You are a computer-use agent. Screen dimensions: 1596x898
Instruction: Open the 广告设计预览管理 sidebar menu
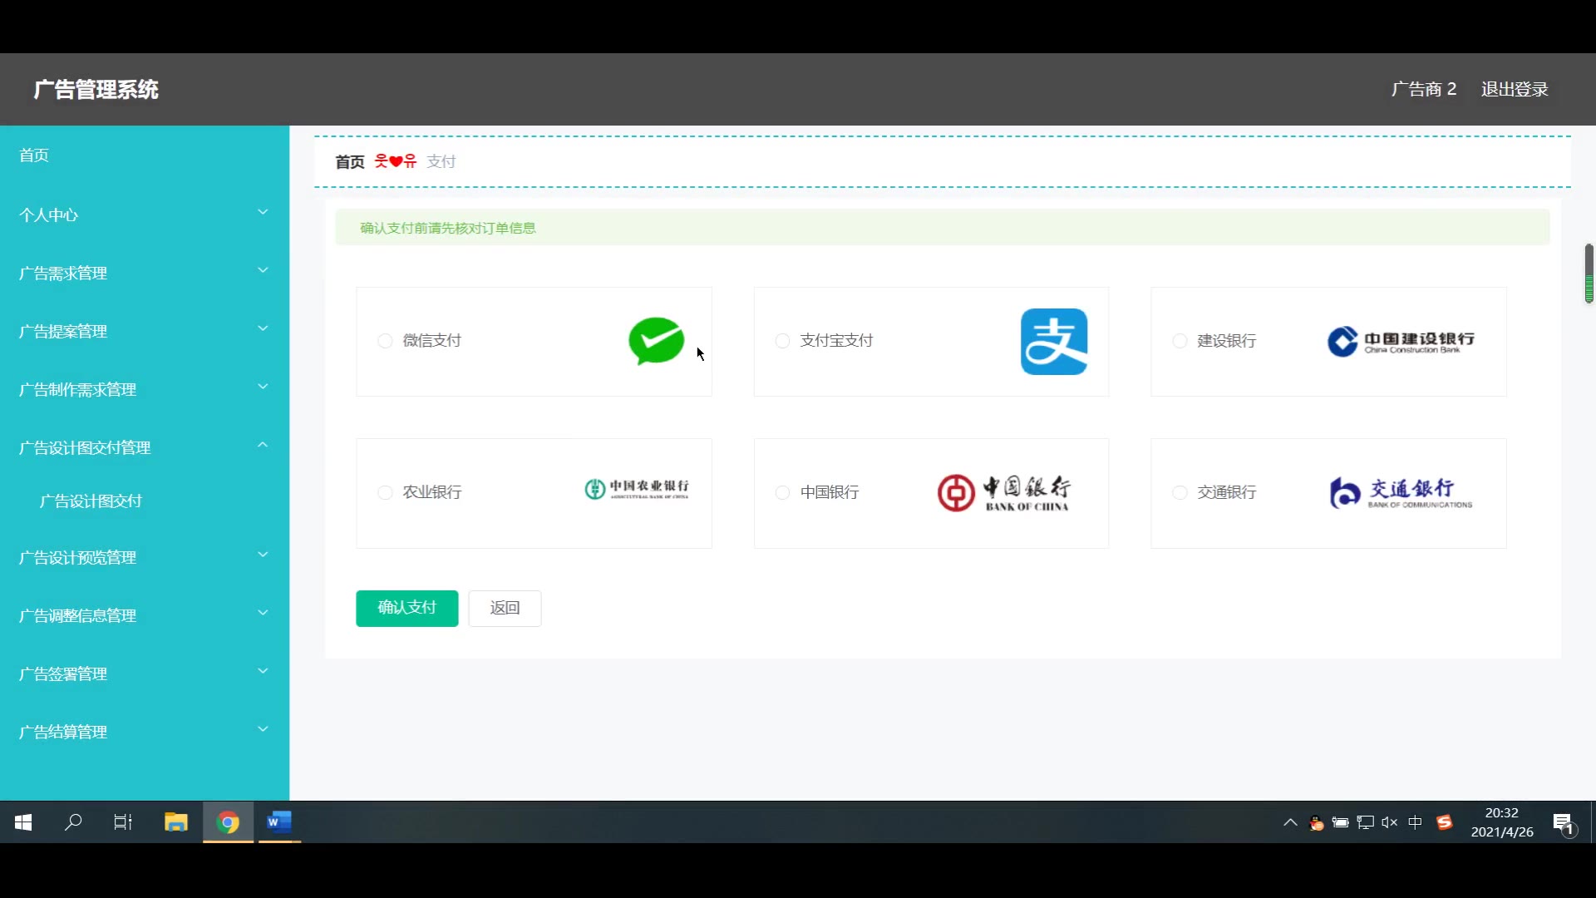tap(145, 557)
